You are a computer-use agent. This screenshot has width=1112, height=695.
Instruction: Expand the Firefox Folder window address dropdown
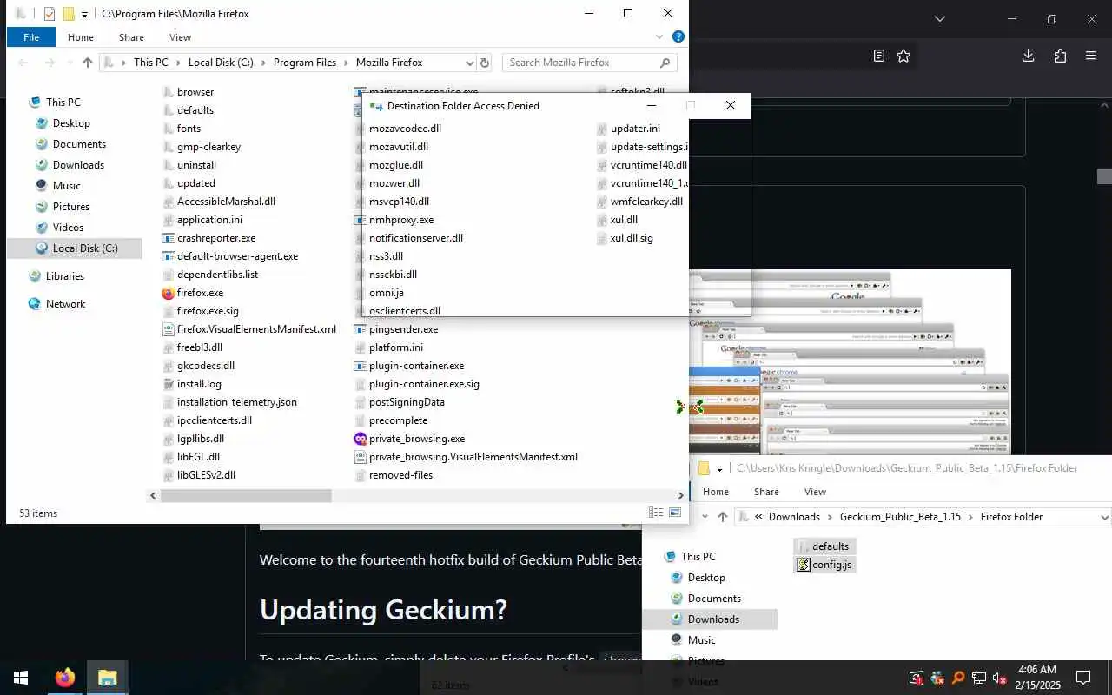point(1104,517)
